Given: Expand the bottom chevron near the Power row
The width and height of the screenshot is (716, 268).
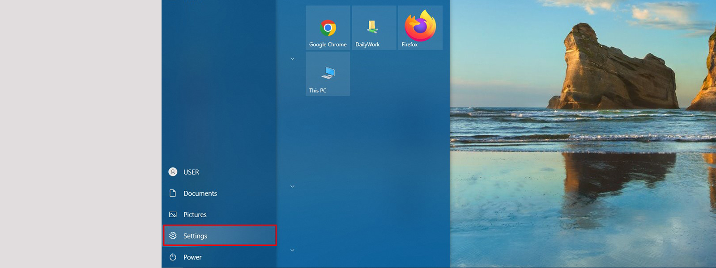Looking at the screenshot, I should 292,250.
